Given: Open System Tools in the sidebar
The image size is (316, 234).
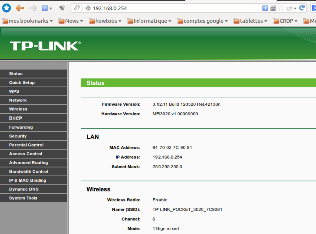Looking at the screenshot, I should [23, 198].
